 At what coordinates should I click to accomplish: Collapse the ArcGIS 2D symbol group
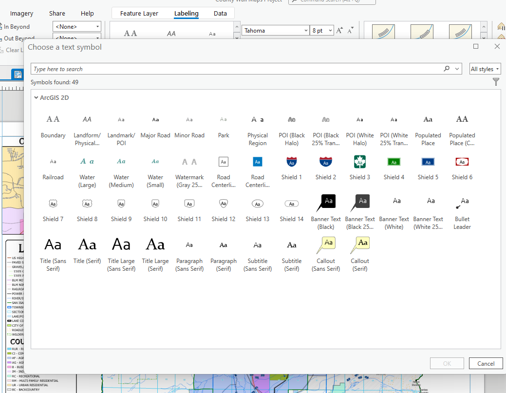click(36, 97)
